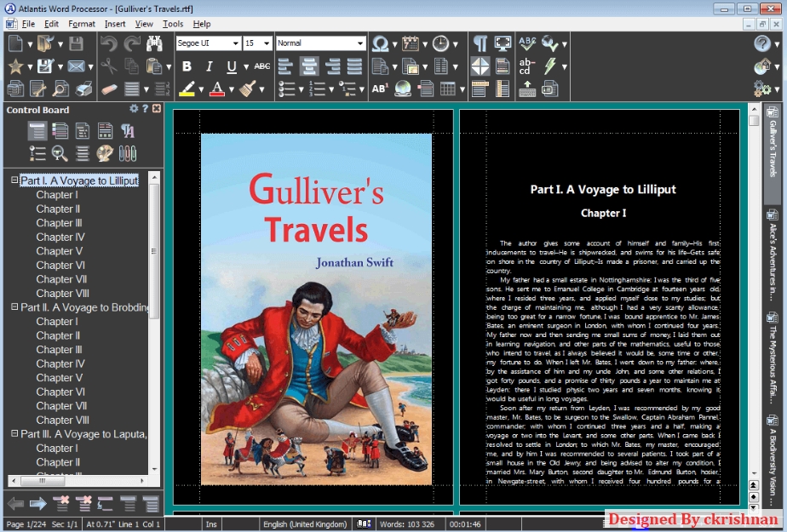Align text left
787x532 pixels.
click(x=286, y=66)
